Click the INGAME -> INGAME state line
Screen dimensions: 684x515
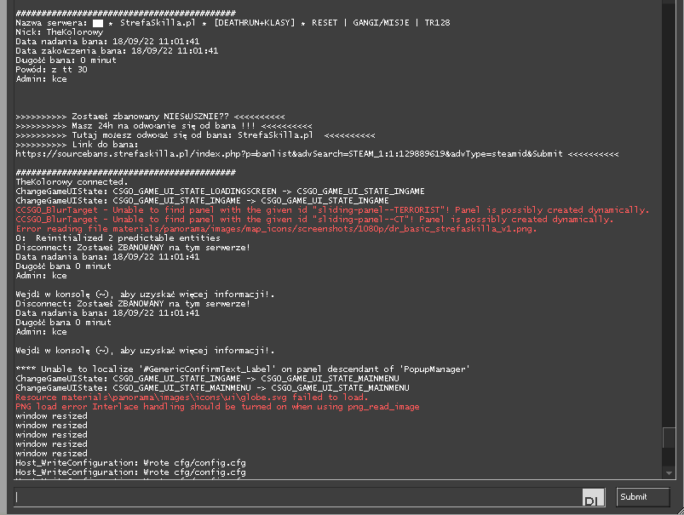tap(202, 201)
